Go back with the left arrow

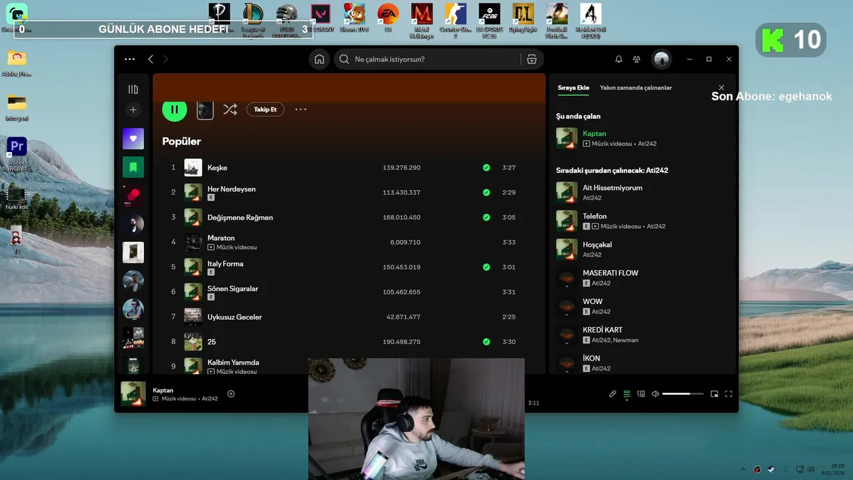point(151,59)
